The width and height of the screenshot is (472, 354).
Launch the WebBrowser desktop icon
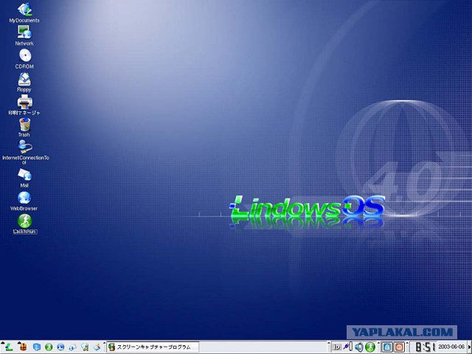[x=24, y=201]
